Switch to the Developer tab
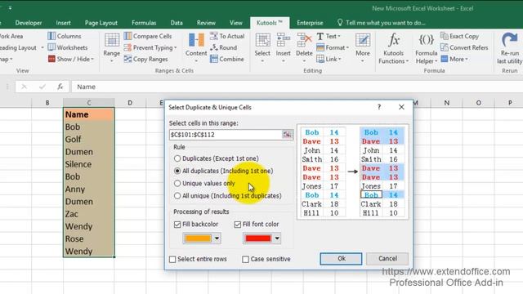The height and width of the screenshot is (294, 523). [x=29, y=23]
